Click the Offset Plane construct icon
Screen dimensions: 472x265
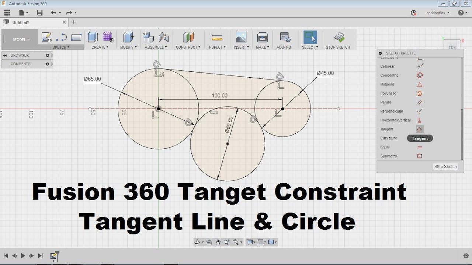188,37
